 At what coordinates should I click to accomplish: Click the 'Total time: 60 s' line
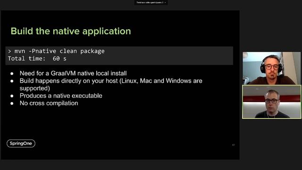(37, 59)
